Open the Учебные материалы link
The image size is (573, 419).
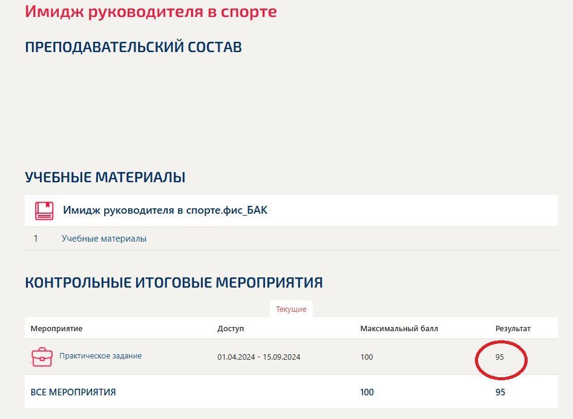104,239
